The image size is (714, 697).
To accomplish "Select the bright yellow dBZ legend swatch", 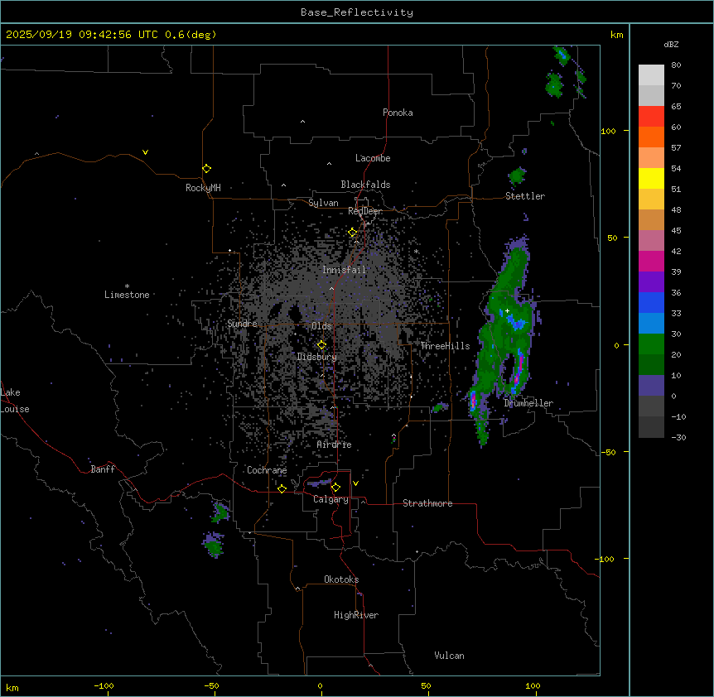I will pos(651,178).
